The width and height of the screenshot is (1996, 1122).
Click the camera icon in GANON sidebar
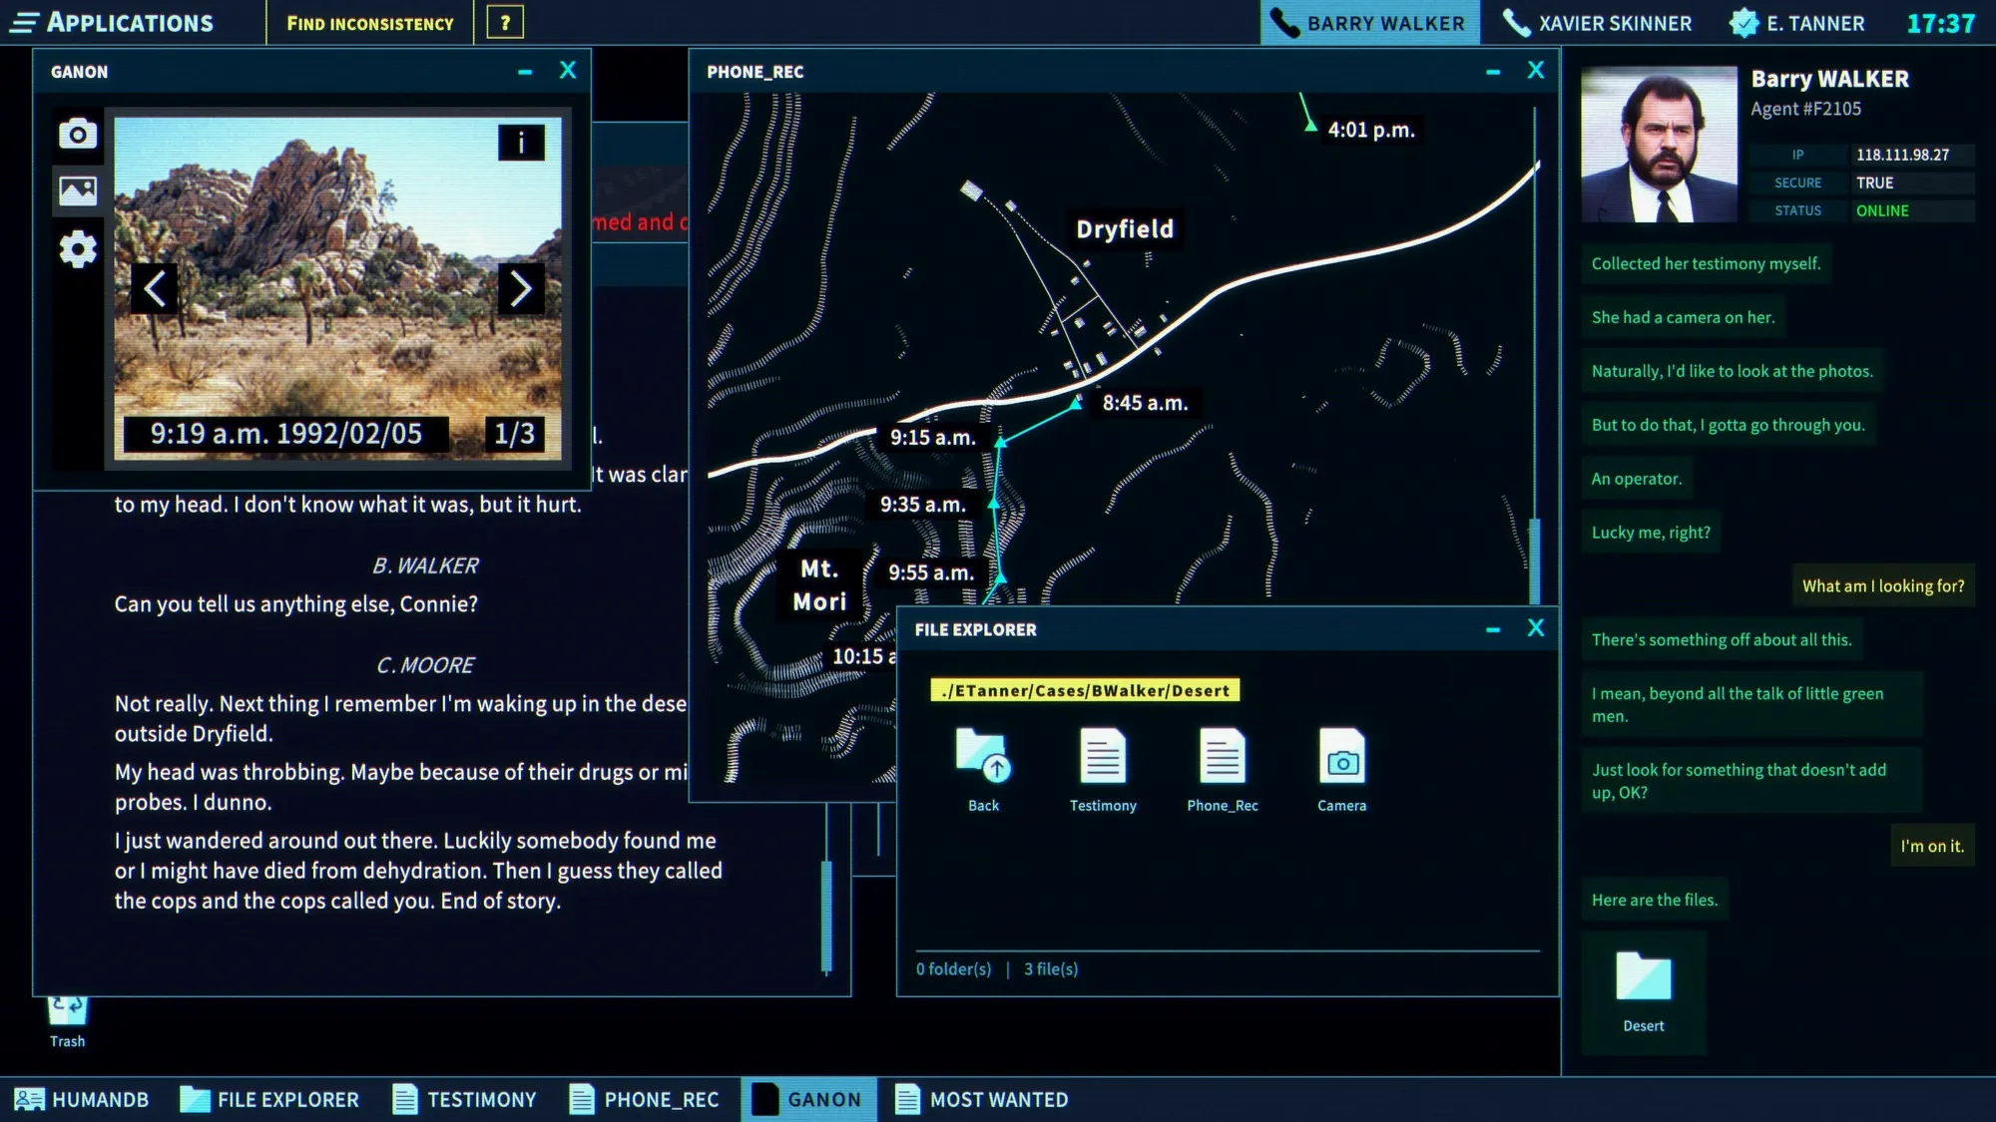[78, 134]
